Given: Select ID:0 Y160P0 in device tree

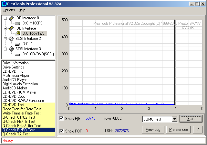Looking at the screenshot, I should point(32,23).
